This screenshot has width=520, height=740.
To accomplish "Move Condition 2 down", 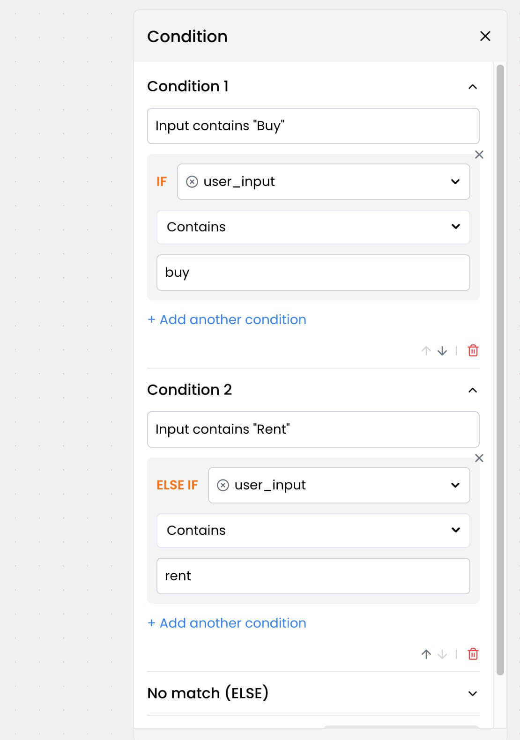I will (x=442, y=654).
